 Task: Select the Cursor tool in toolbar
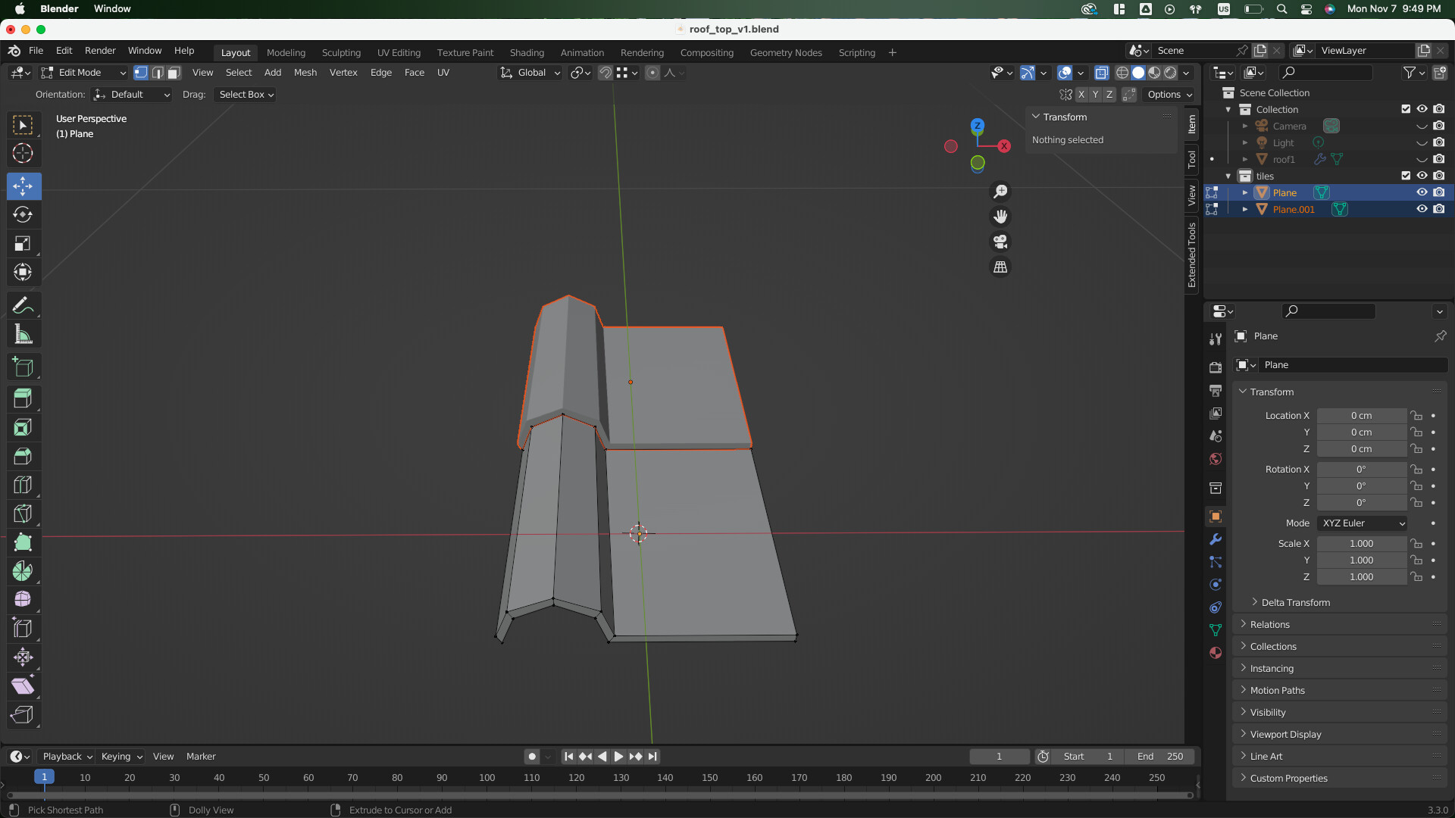[x=23, y=154]
